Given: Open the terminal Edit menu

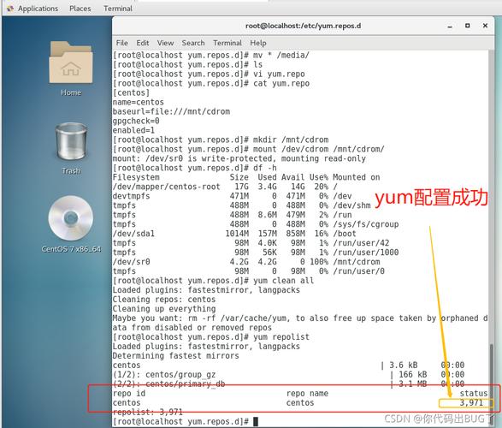Looking at the screenshot, I should tap(143, 43).
